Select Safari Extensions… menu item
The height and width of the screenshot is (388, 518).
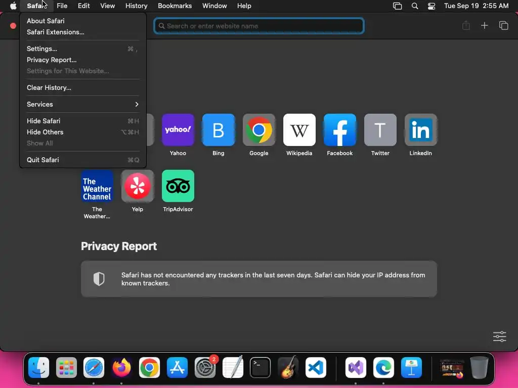coord(83,32)
